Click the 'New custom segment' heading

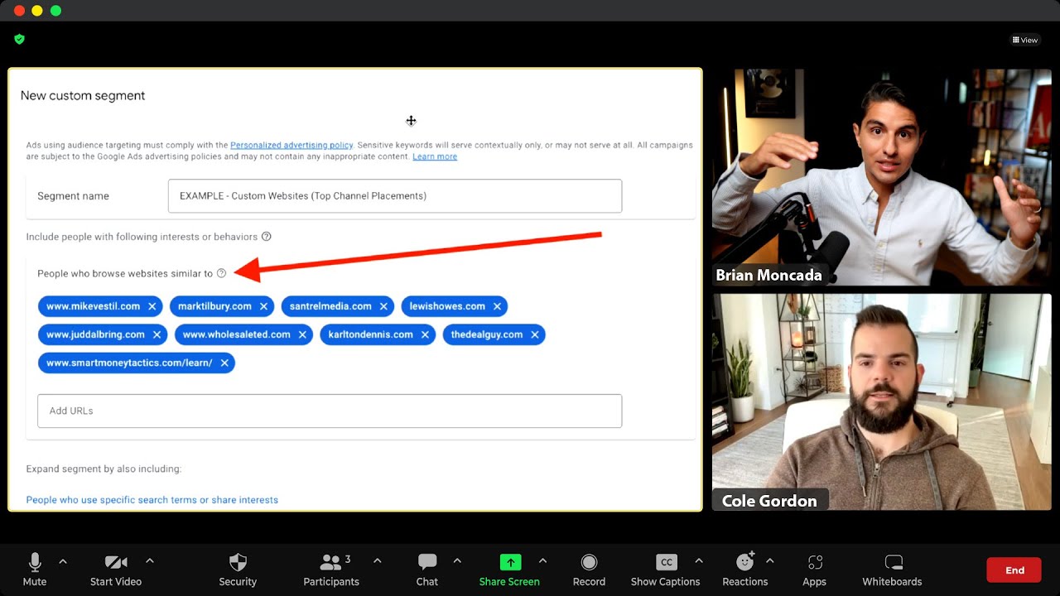point(83,95)
